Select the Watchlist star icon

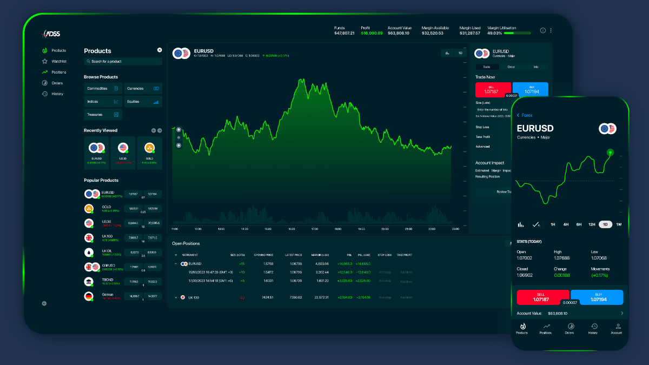click(x=44, y=61)
